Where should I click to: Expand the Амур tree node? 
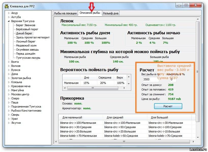coord(9,13)
